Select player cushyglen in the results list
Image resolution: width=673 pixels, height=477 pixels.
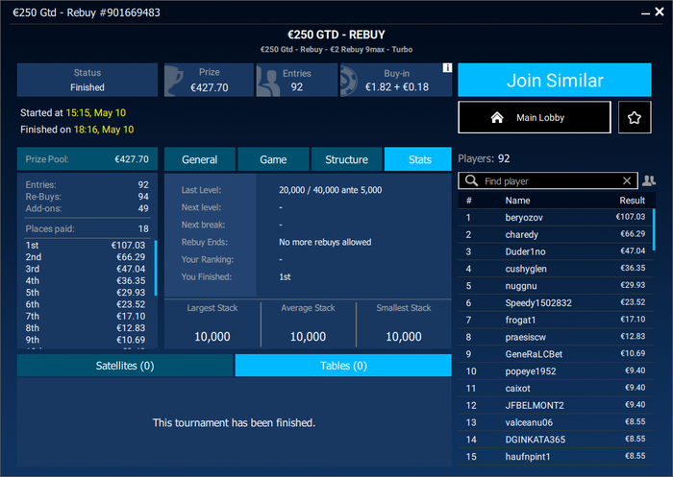pyautogui.click(x=556, y=269)
